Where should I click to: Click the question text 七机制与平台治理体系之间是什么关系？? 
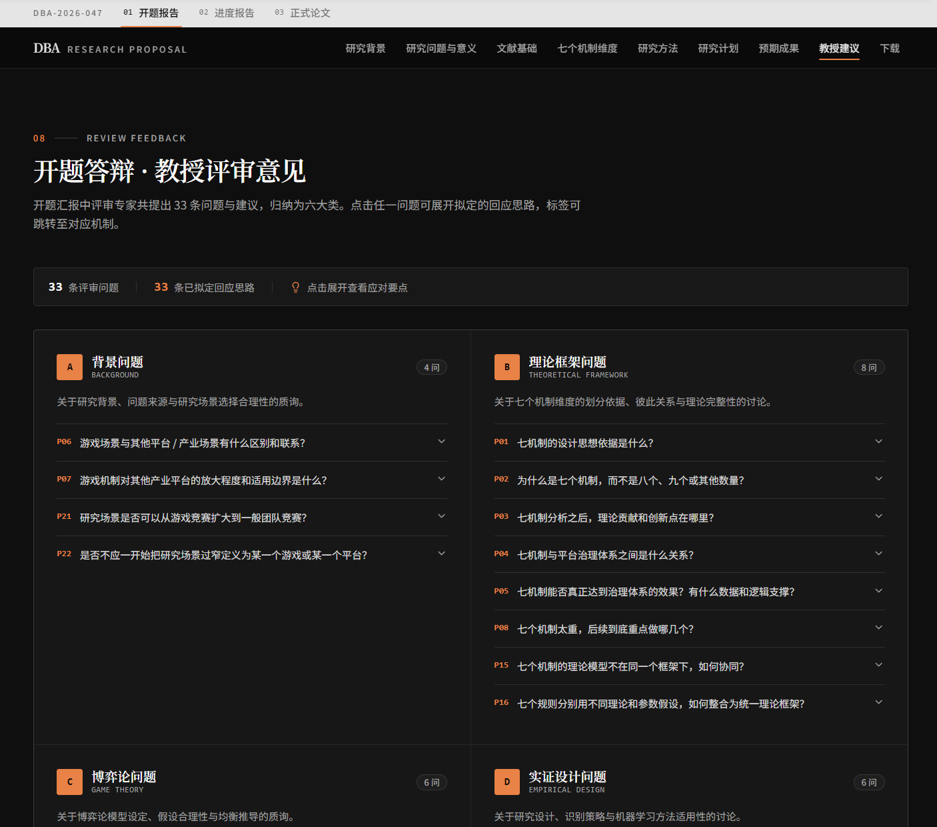pos(606,555)
